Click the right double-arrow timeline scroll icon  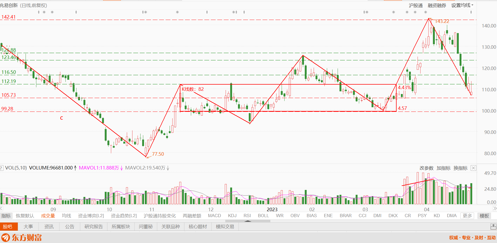click(495, 209)
